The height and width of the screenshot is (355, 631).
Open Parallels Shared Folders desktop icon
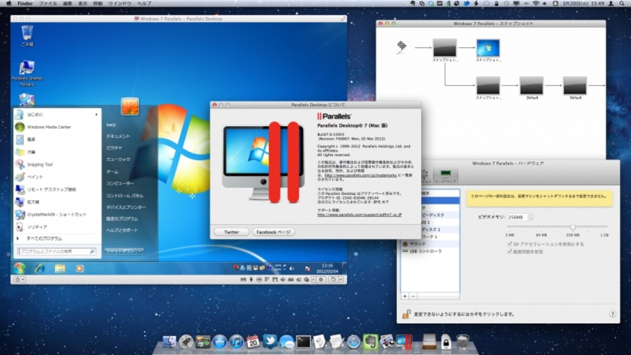27,73
